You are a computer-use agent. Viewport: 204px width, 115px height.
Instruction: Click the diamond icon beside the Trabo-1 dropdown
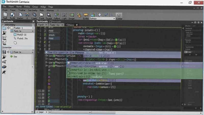(x=8, y=28)
